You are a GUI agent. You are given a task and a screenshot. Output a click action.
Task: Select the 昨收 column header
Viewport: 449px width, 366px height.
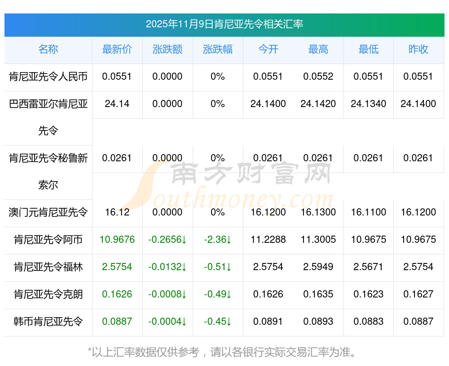tap(418, 50)
